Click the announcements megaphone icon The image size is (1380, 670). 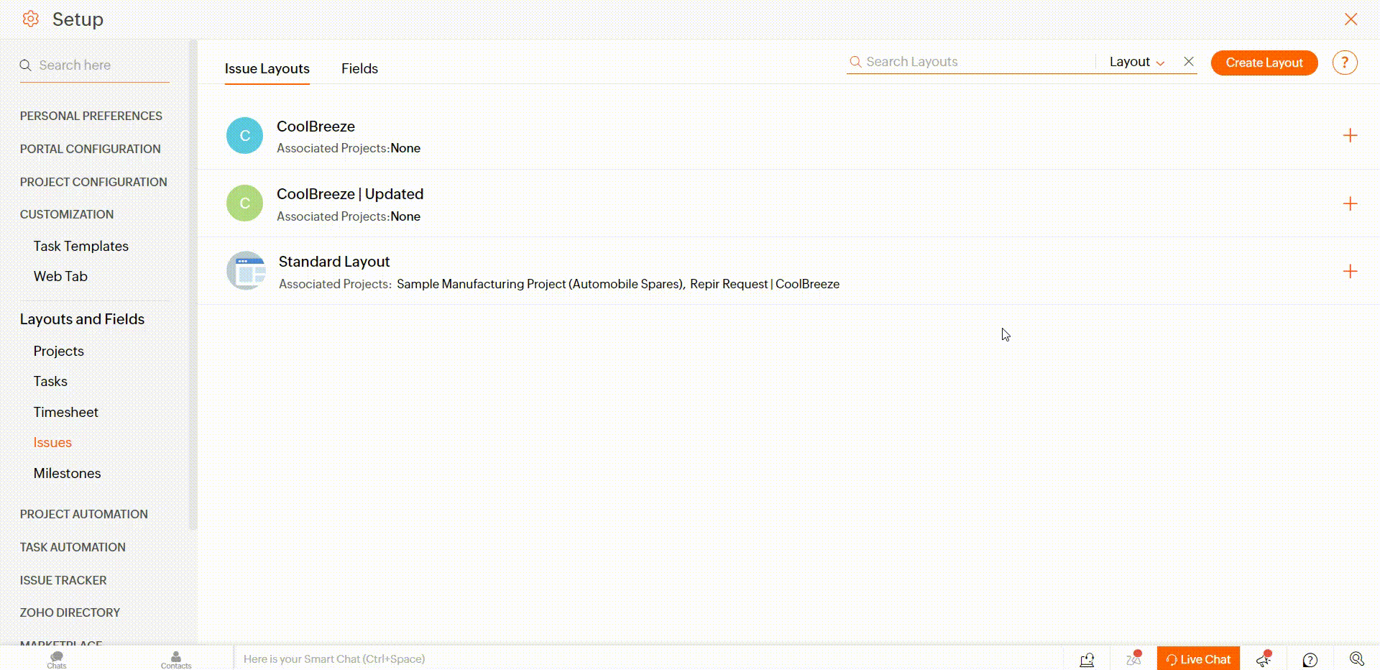[1264, 658]
